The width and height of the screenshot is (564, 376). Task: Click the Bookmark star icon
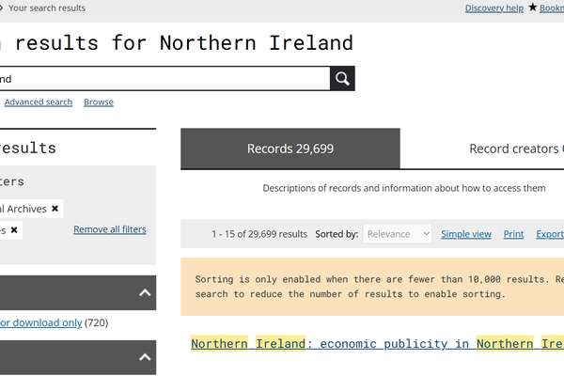tap(533, 8)
